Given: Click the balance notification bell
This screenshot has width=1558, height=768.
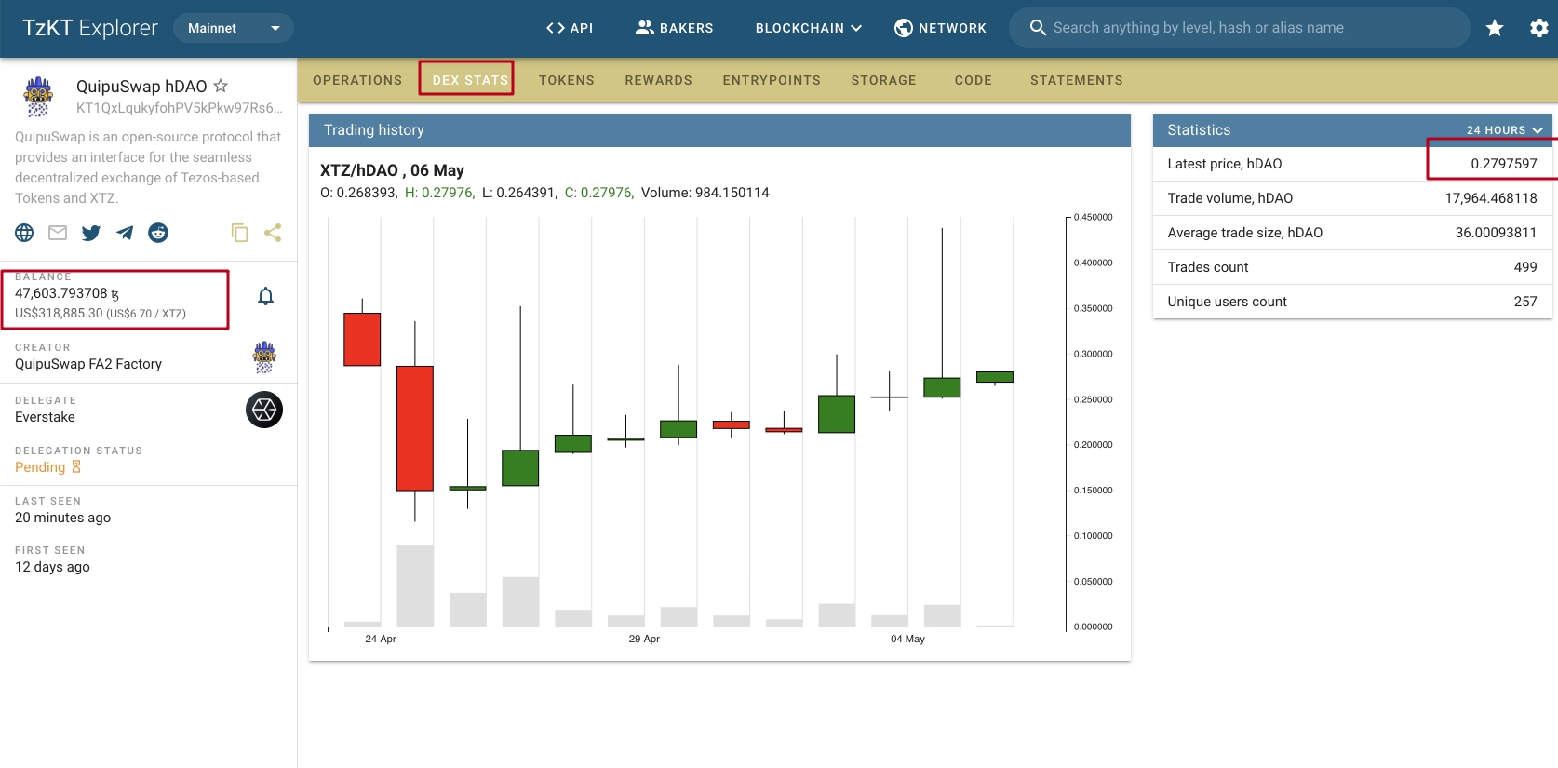Looking at the screenshot, I should 265,296.
